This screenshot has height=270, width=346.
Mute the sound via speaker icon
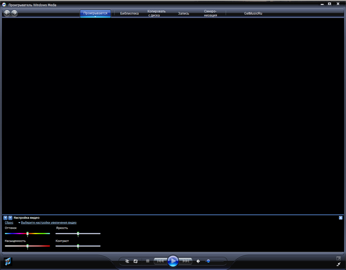tap(199, 261)
